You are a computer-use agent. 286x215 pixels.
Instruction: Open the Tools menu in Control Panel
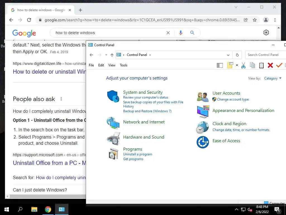pos(123,65)
